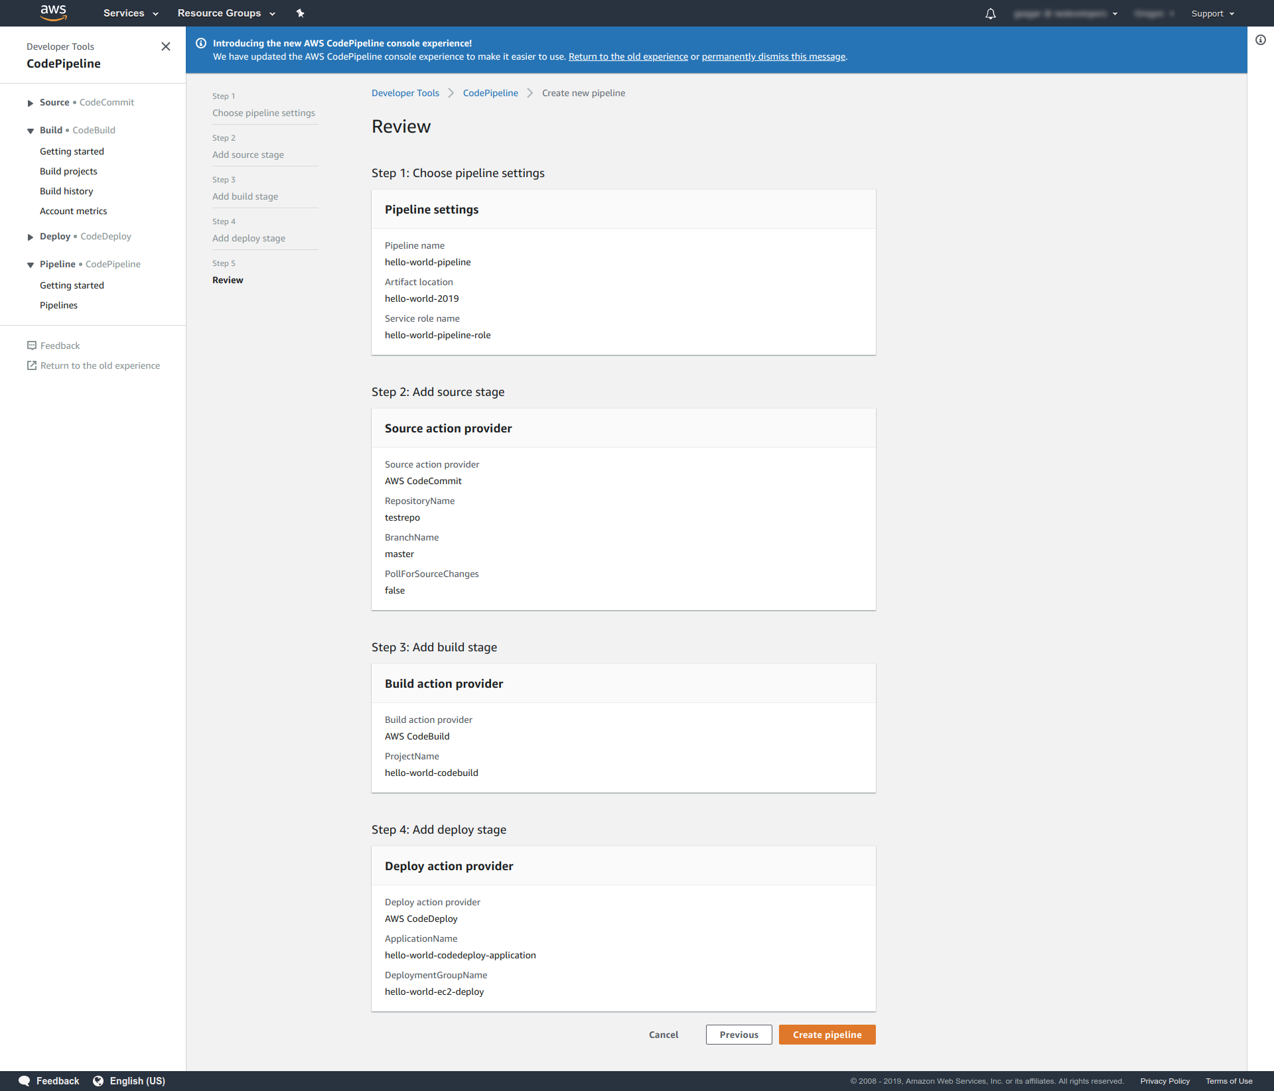Click footer Feedback text
Image resolution: width=1274 pixels, height=1091 pixels.
(x=58, y=1081)
